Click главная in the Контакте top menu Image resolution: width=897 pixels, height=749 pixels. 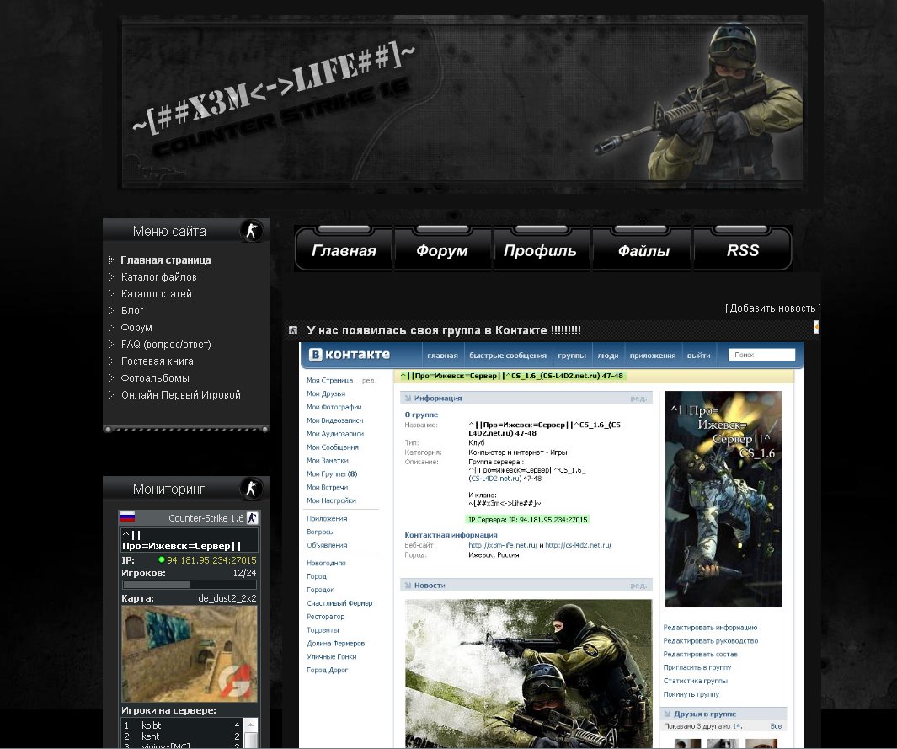pos(442,356)
